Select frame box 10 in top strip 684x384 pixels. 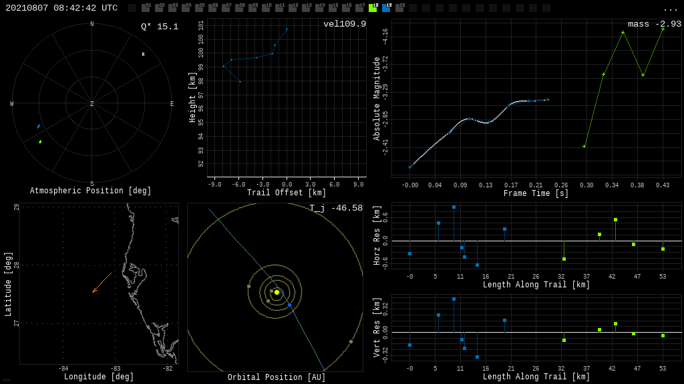(266, 8)
